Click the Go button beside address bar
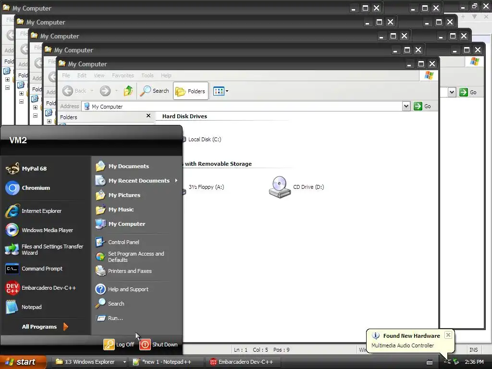492x369 pixels. click(422, 106)
